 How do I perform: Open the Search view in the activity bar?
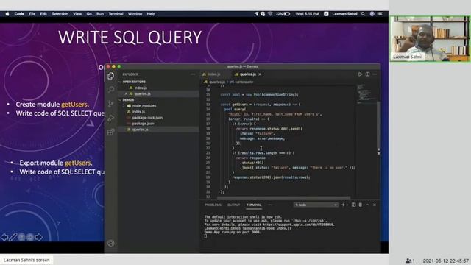(x=111, y=90)
